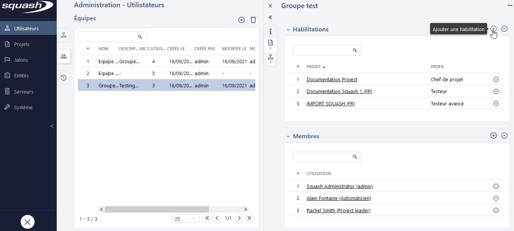The image size is (514, 231).
Task: Open Projets in the navigation menu
Action: [22, 44]
